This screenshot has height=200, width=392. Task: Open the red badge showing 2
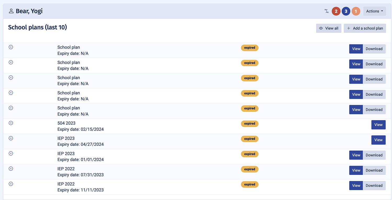(x=336, y=11)
